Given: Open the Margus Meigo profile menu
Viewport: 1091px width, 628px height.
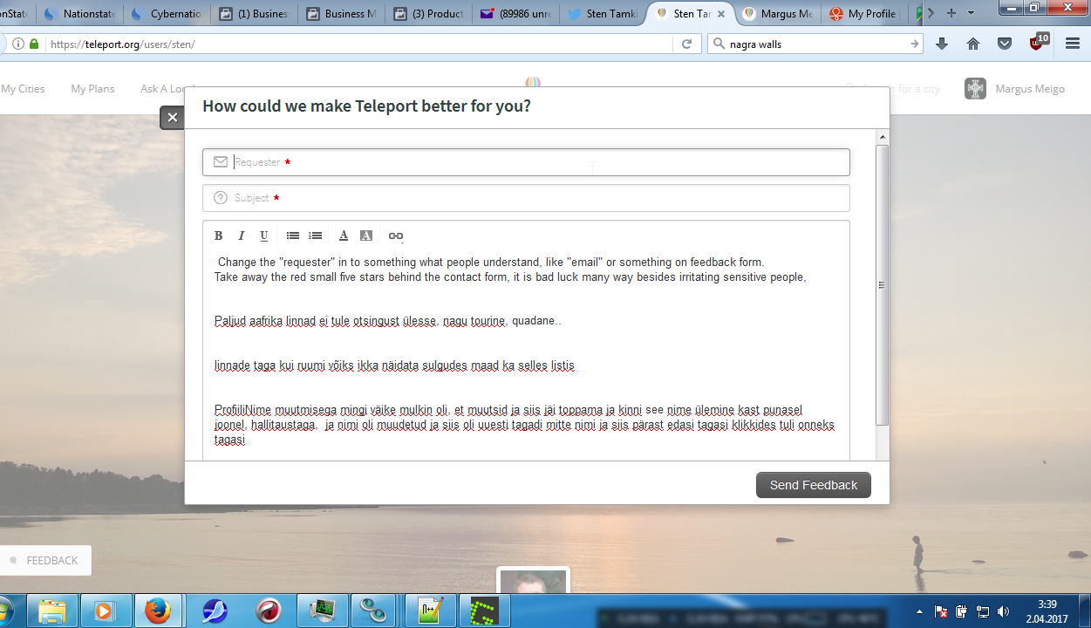Looking at the screenshot, I should click(1014, 89).
